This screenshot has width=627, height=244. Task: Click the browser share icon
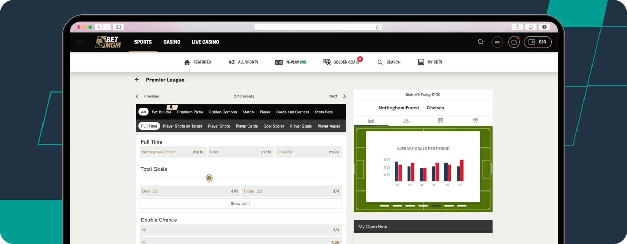tap(517, 27)
